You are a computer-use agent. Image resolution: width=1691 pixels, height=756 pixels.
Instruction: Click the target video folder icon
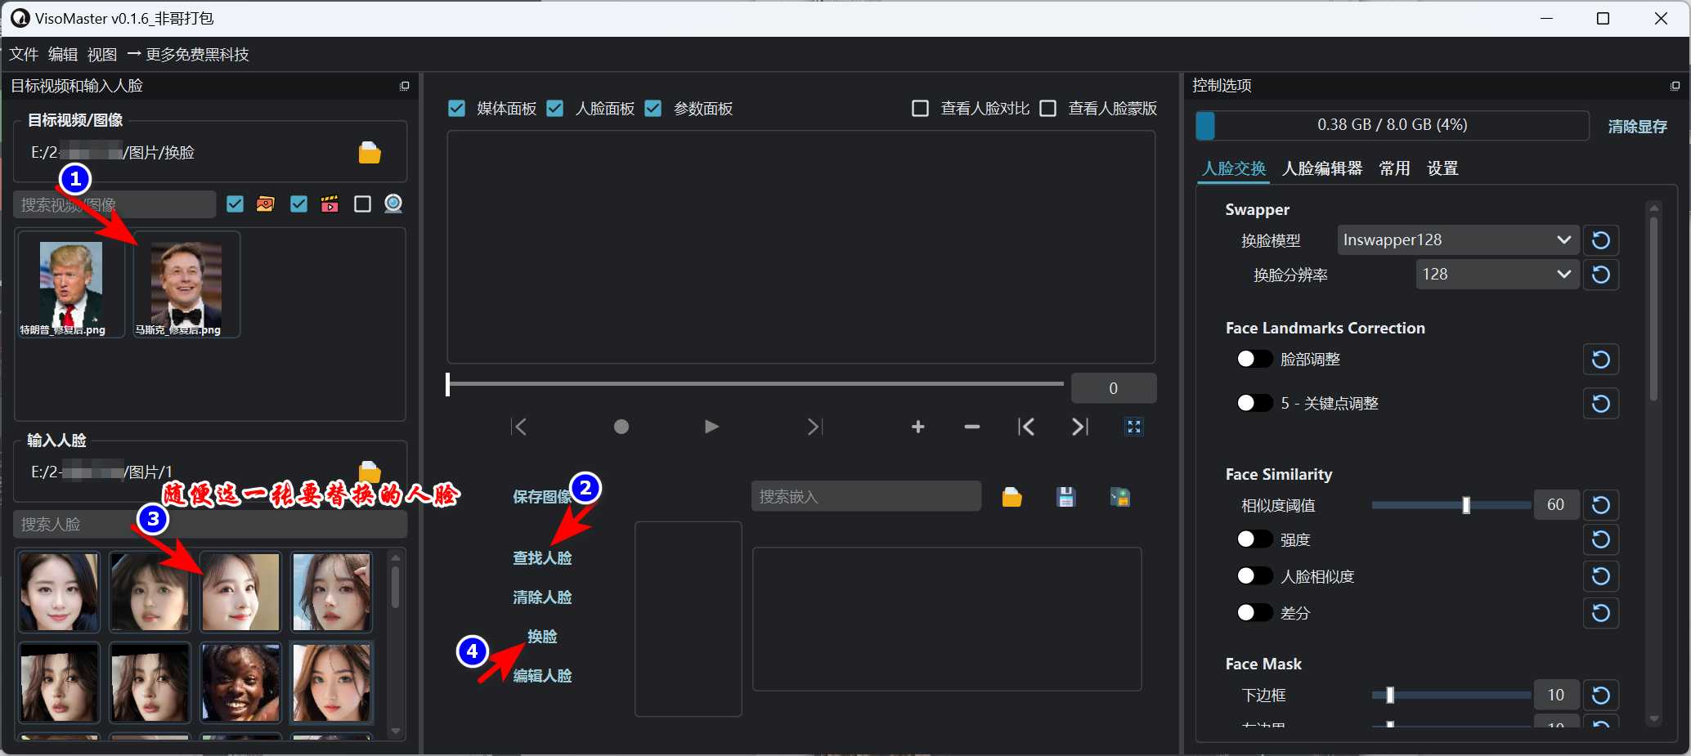(x=370, y=153)
